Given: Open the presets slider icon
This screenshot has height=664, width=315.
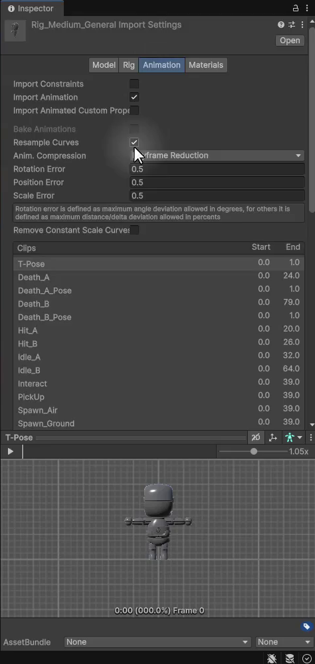Looking at the screenshot, I should 292,25.
